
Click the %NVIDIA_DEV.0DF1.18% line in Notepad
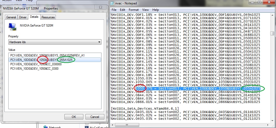[x=186, y=15]
